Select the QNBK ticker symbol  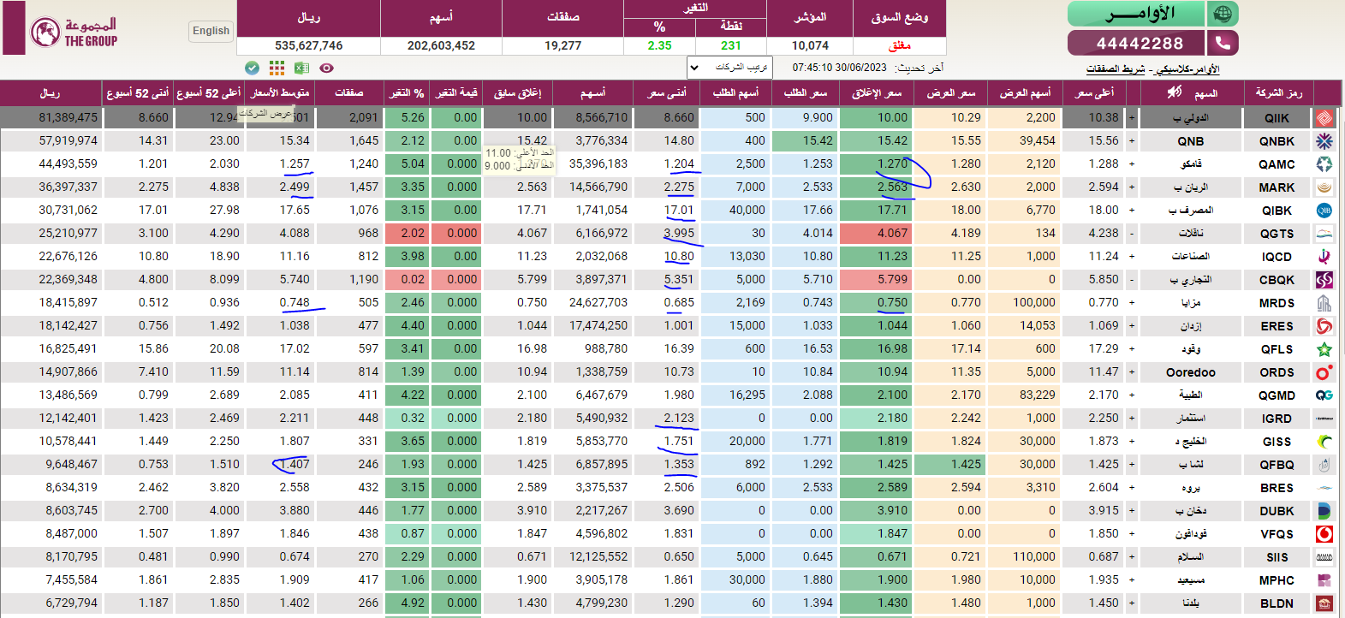(x=1277, y=141)
